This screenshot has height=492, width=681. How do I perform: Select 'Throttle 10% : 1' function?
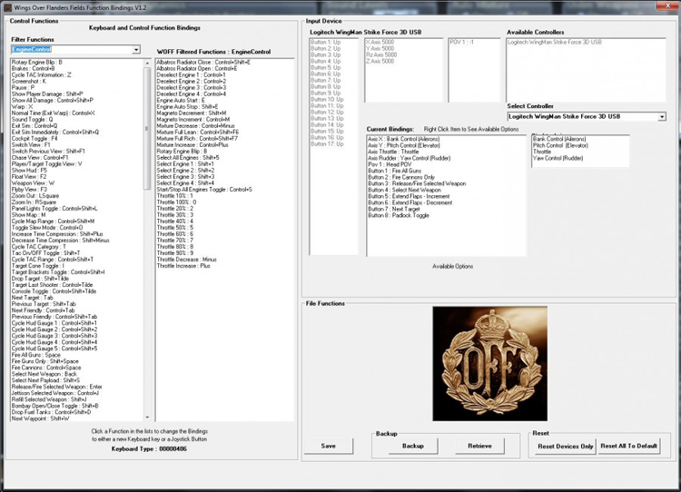pos(175,196)
